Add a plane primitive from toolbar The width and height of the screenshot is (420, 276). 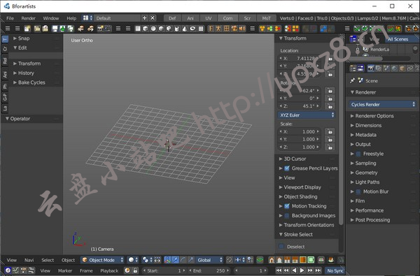point(138,29)
